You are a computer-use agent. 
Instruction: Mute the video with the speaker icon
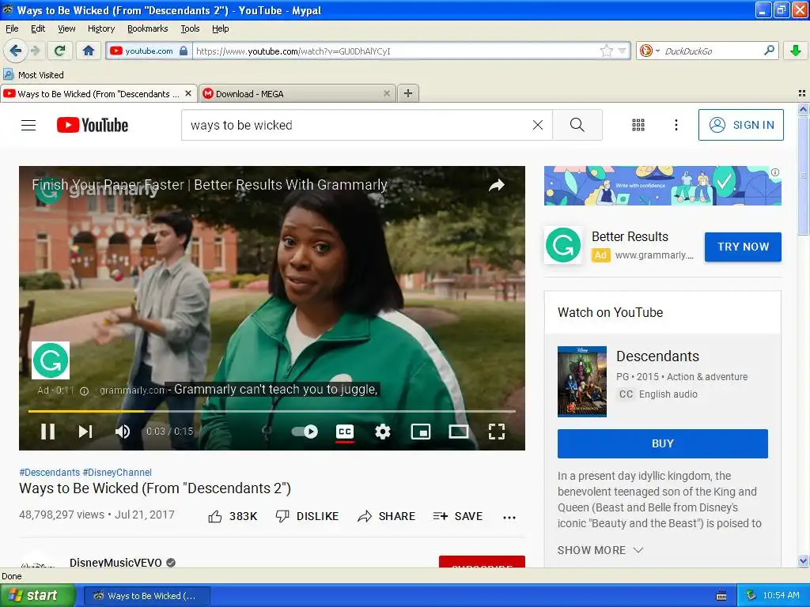[123, 432]
